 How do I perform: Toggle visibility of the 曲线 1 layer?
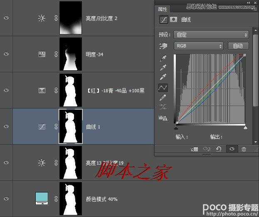[x=6, y=126]
